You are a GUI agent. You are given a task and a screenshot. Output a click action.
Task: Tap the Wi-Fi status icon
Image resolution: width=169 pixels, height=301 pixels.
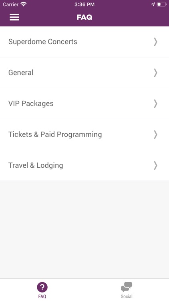point(24,4)
